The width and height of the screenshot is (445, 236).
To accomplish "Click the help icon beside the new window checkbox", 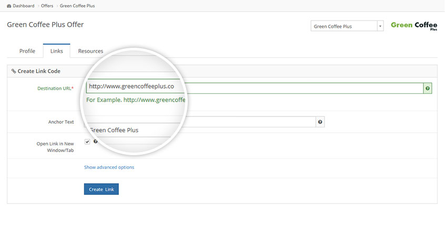I will coord(95,142).
